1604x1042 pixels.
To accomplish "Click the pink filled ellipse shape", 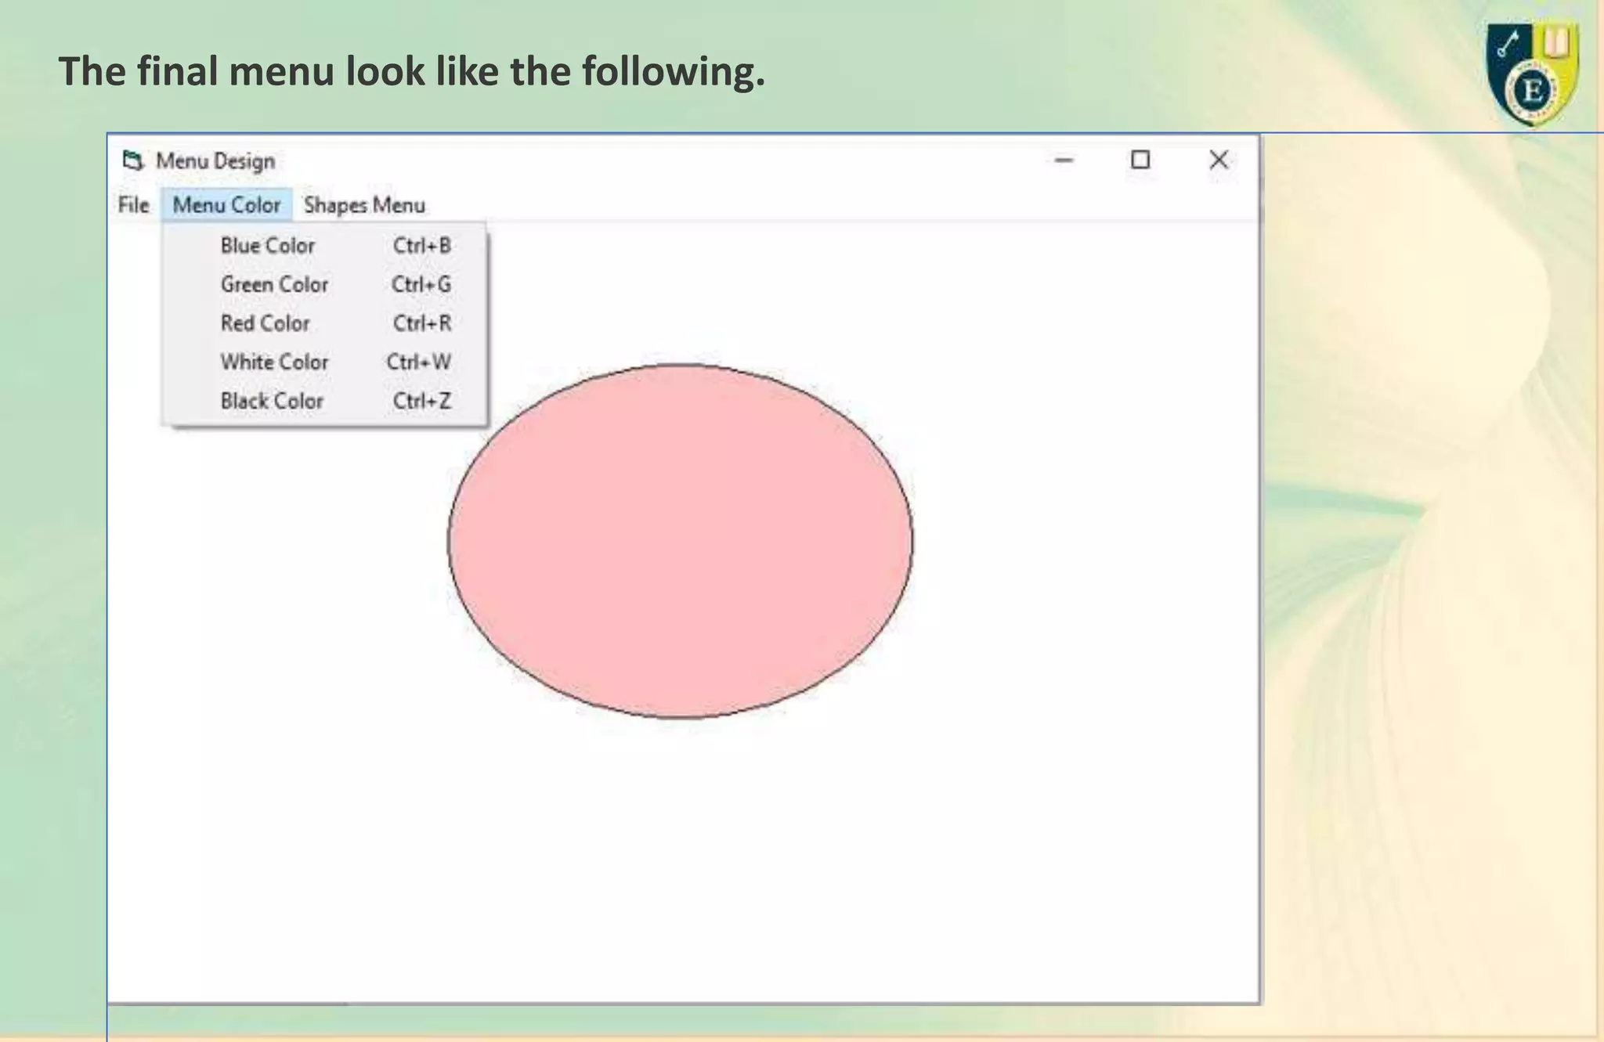I will pyautogui.click(x=680, y=540).
